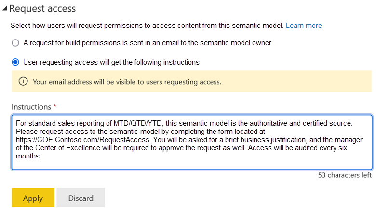Click the Request access heading text
The height and width of the screenshot is (211, 376).
coord(42,9)
